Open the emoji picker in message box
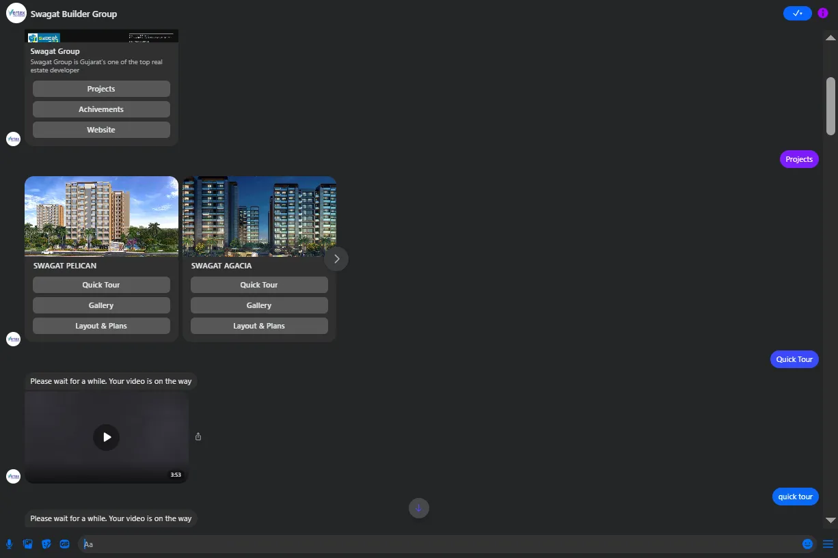 (x=807, y=544)
